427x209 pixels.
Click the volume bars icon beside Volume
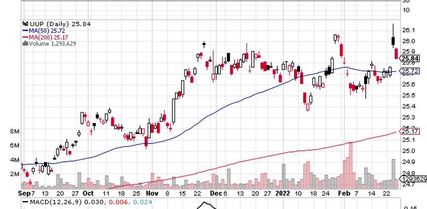pos(25,43)
